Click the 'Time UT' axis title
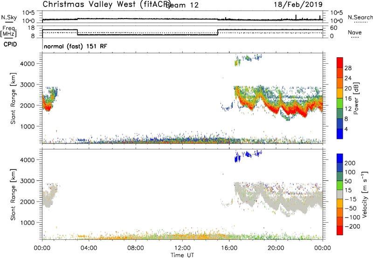The width and height of the screenshot is (373, 258). (x=182, y=255)
